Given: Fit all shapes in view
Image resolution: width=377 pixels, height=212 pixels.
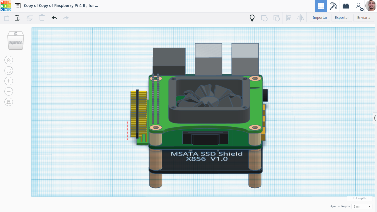Looking at the screenshot, I should 9,71.
